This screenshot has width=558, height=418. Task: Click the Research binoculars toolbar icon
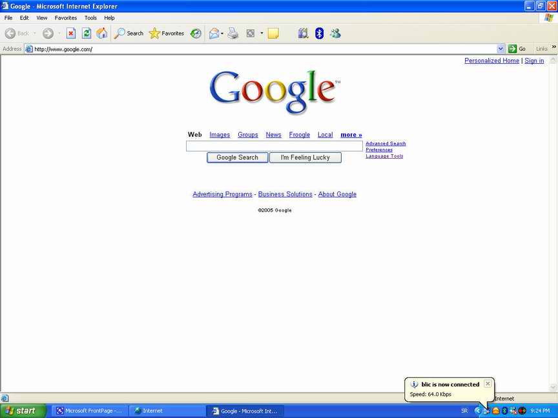pos(303,34)
